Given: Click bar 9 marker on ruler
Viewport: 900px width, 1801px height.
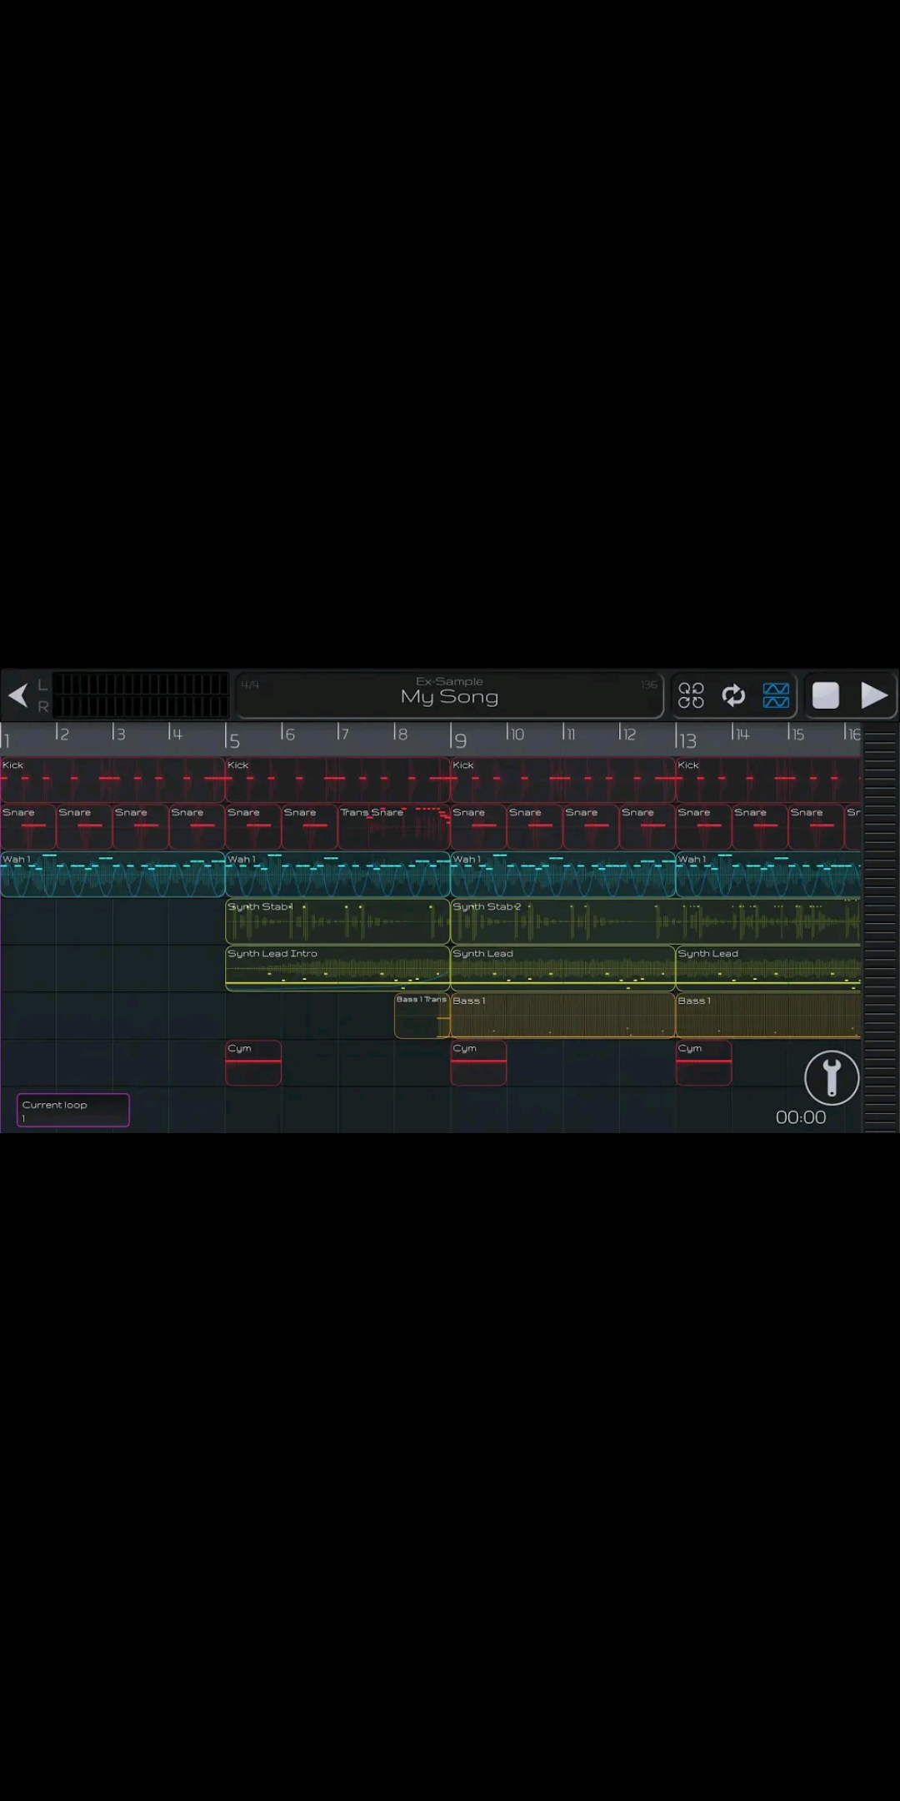Looking at the screenshot, I should pos(459,739).
